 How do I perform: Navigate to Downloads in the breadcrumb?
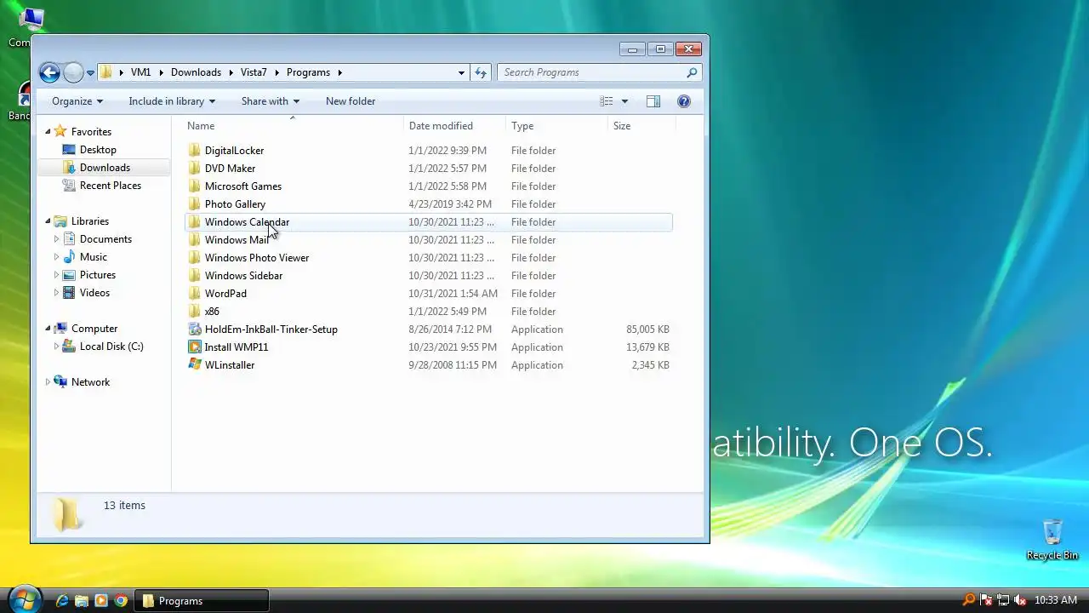click(196, 72)
